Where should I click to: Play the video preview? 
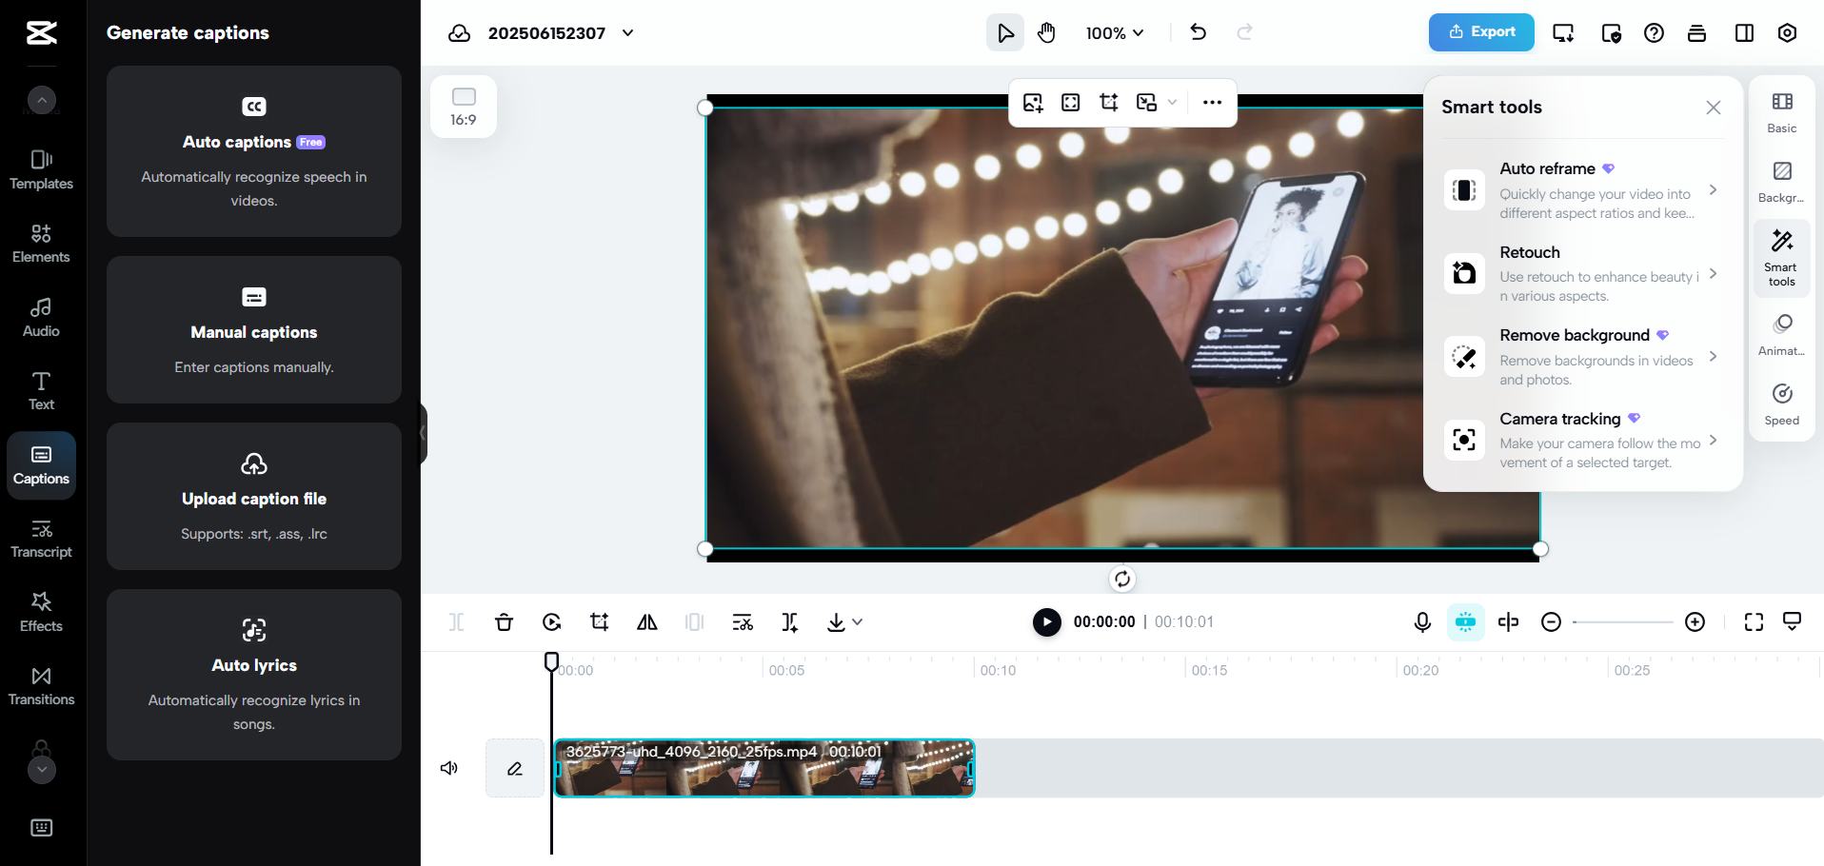tap(1047, 622)
